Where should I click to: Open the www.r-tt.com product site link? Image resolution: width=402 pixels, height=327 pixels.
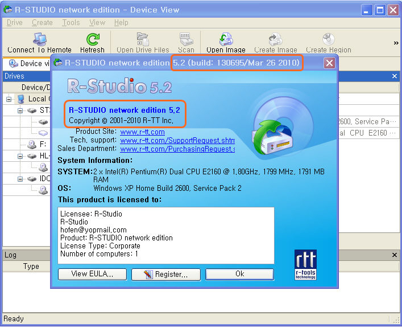[x=142, y=132]
